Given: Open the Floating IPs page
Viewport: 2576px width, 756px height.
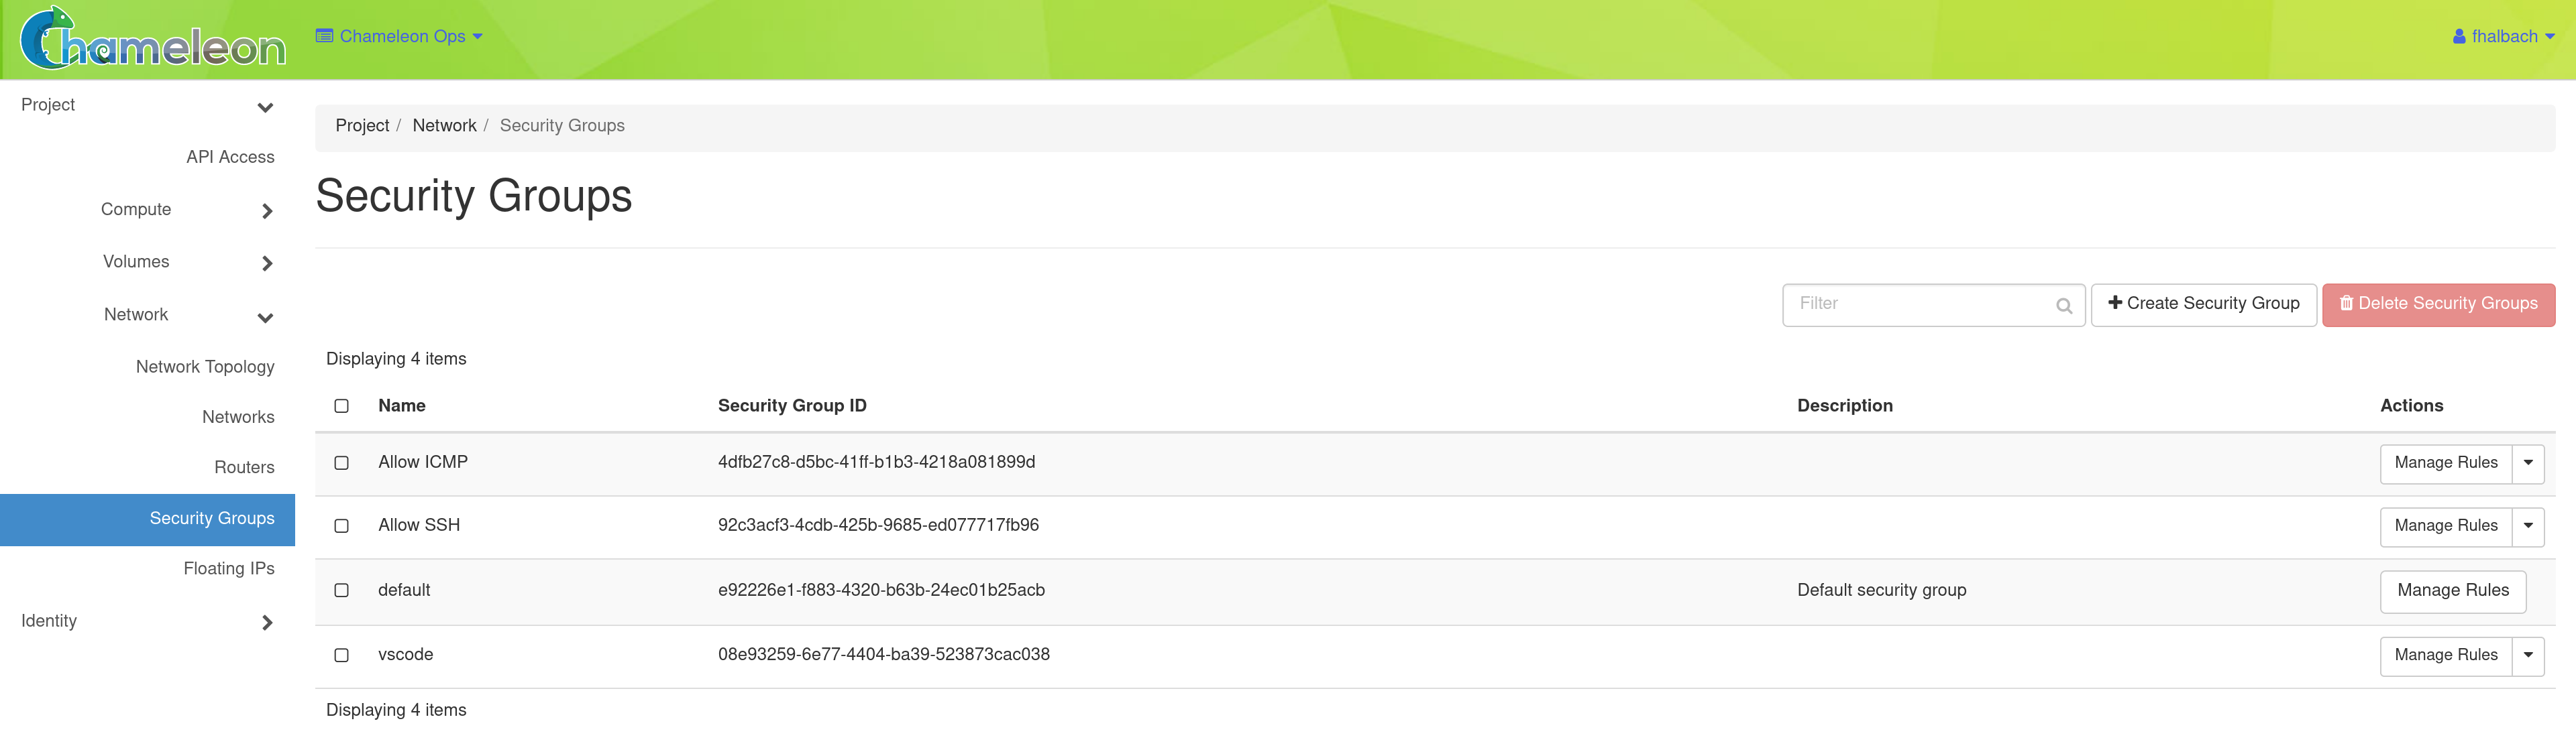Looking at the screenshot, I should click(x=229, y=568).
